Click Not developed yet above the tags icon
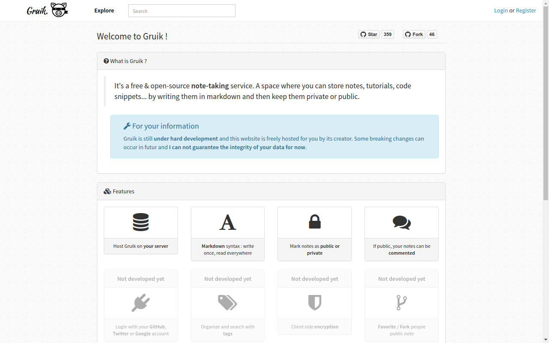 (x=228, y=279)
